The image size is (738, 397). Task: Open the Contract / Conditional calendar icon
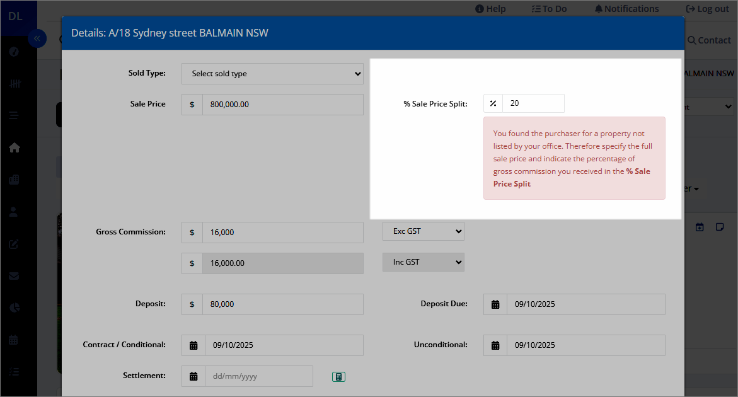click(193, 345)
